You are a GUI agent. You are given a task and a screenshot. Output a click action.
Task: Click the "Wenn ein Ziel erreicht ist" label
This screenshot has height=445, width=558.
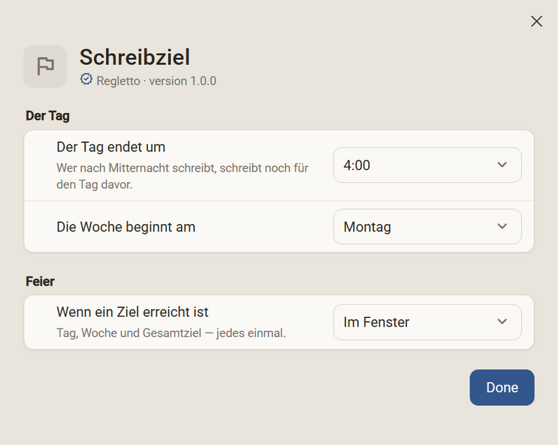[x=133, y=312]
